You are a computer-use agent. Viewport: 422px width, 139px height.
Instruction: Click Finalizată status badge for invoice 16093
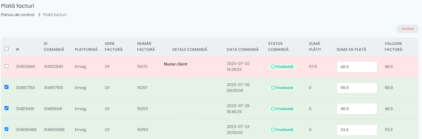[282, 130]
